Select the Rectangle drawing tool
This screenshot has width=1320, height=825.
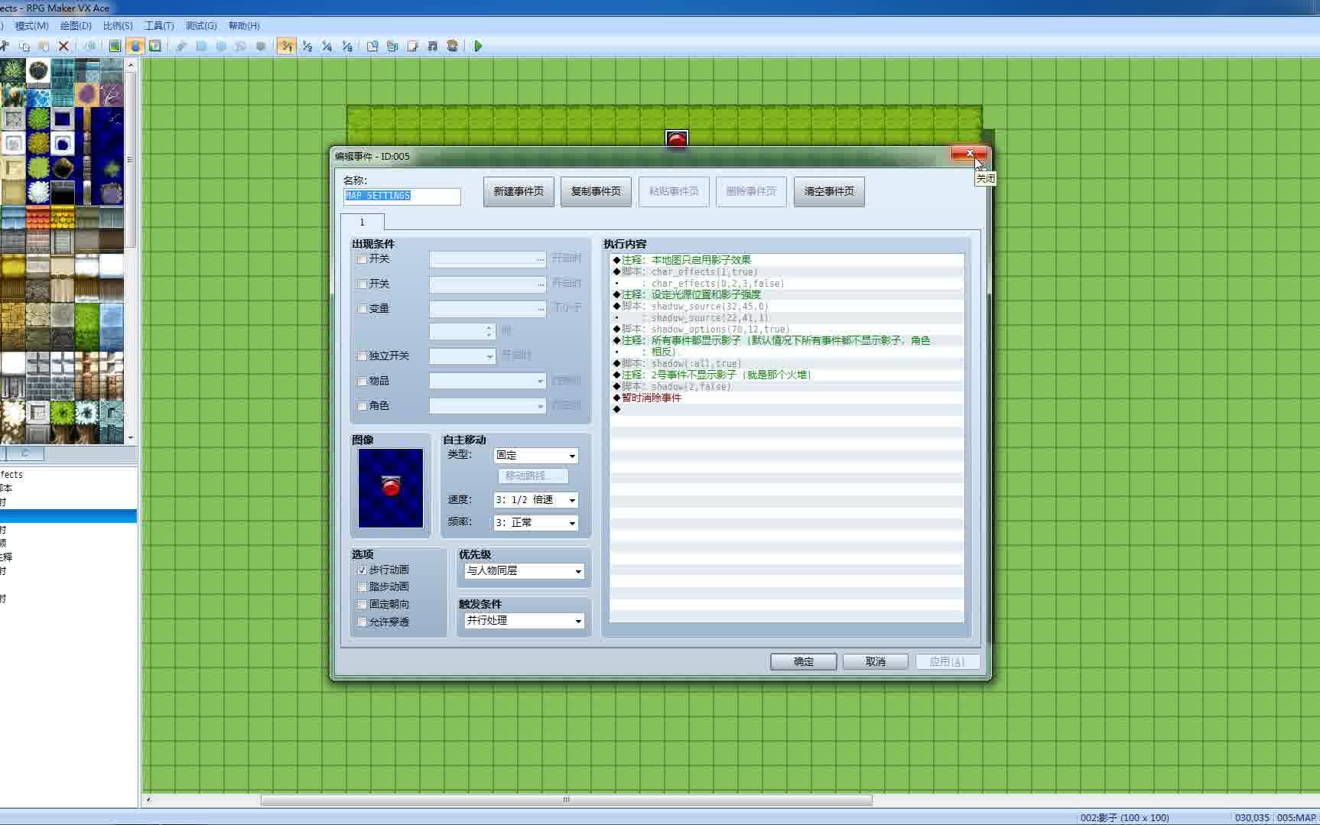(201, 46)
